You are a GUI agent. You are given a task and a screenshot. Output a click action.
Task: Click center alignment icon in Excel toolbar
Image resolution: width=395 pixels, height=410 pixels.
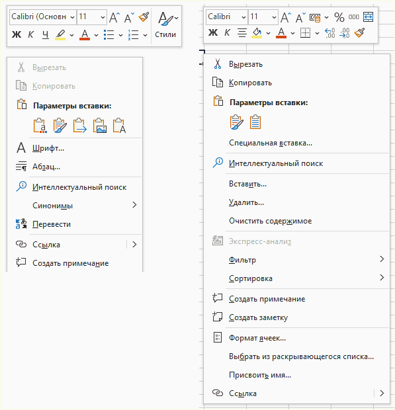(x=242, y=32)
